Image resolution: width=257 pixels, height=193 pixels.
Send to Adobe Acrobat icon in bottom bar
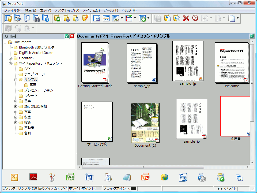click(x=33, y=177)
